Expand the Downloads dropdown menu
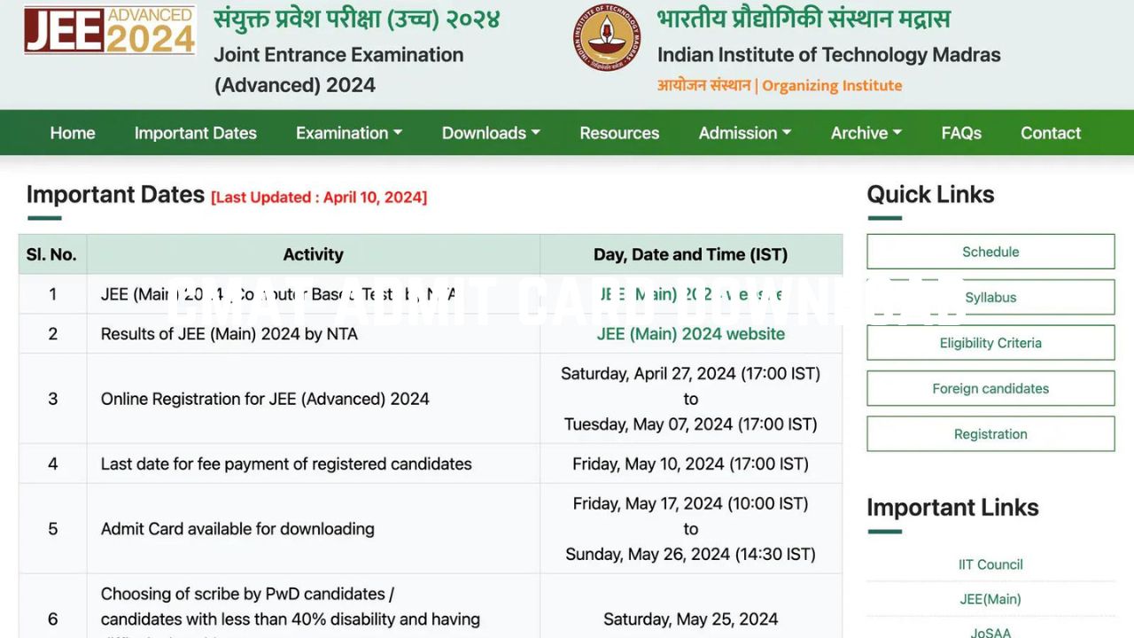 491,133
